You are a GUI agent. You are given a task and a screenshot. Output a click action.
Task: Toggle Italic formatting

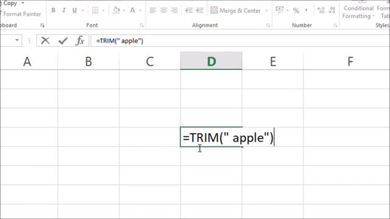click(64, 10)
